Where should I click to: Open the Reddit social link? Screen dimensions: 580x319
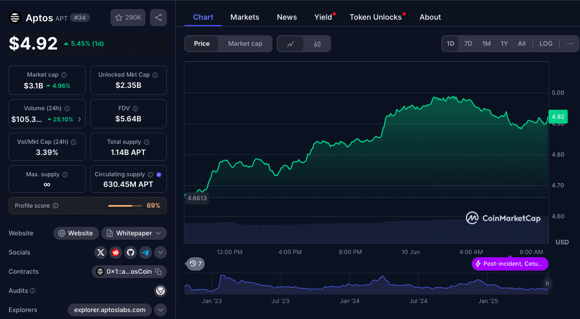[x=116, y=252]
